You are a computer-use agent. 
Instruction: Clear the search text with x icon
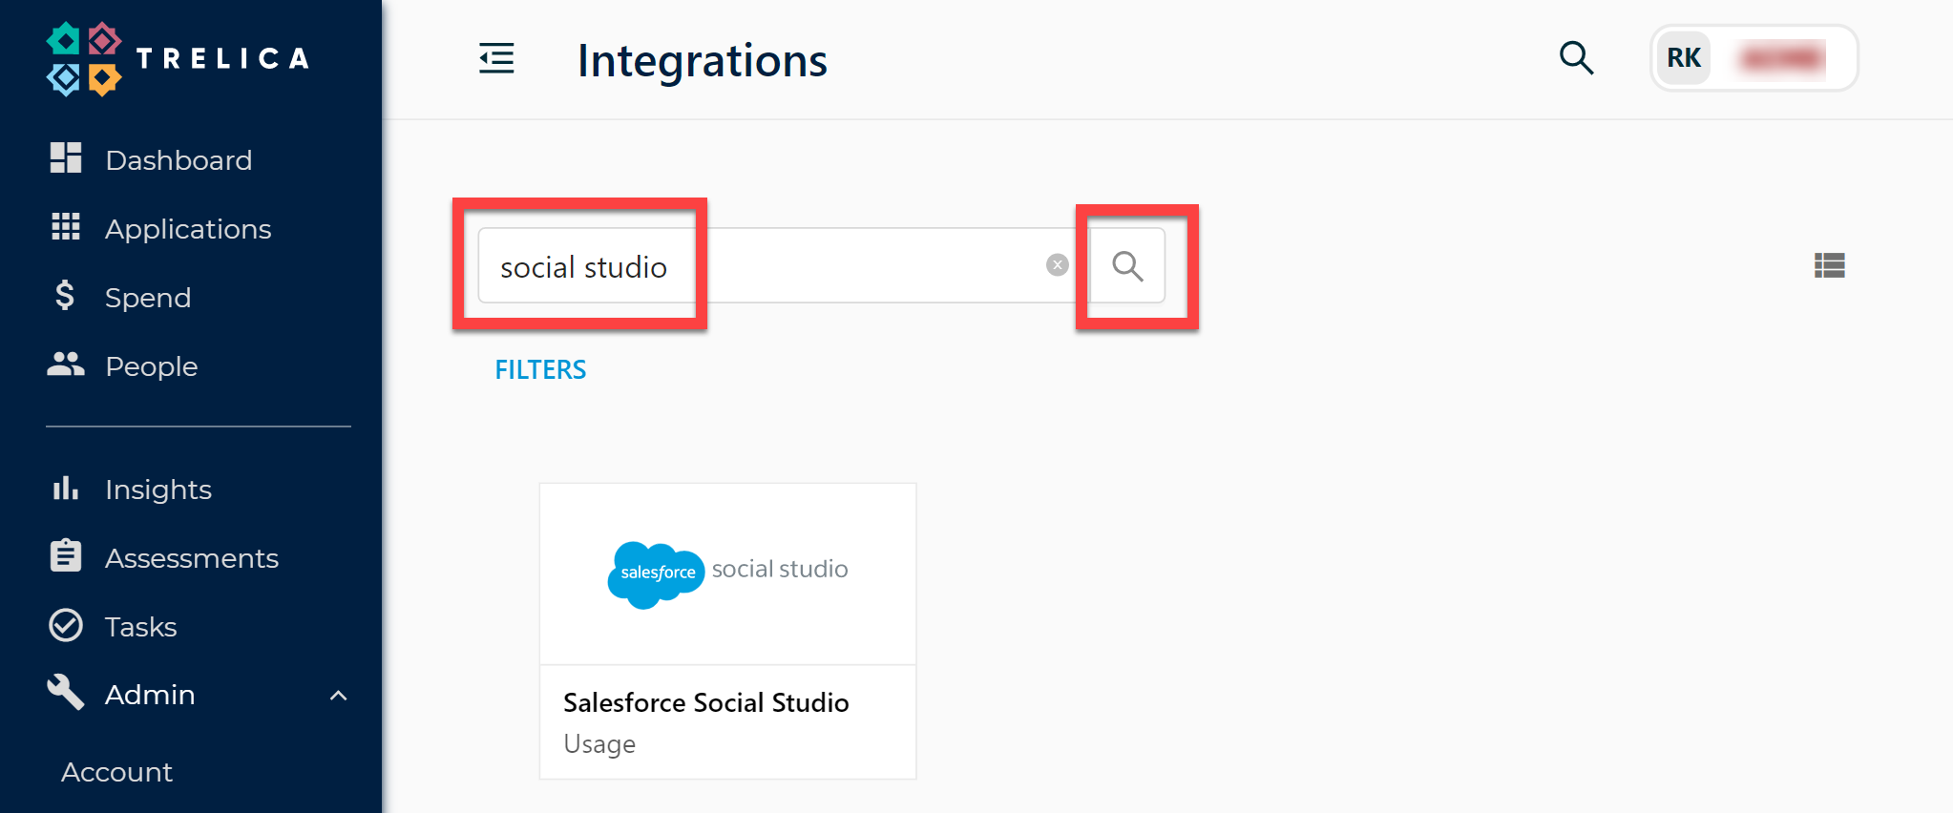coord(1057,265)
